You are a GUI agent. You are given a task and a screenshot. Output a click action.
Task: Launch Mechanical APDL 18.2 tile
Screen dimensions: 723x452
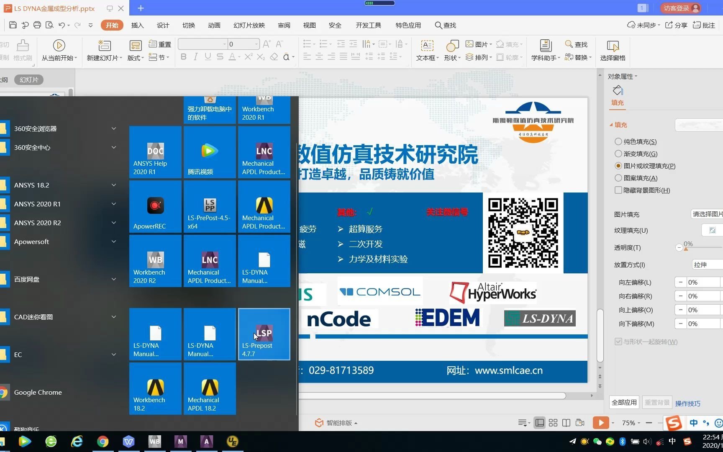[210, 389]
